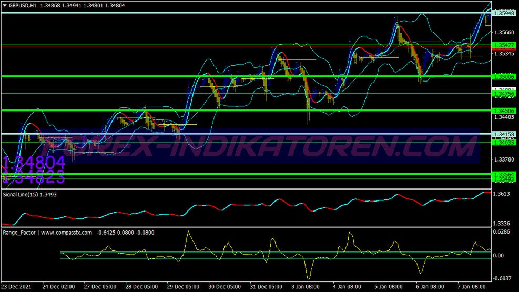519x292 pixels.
Task: Click the 28 Dec 05:00 time axis label
Action: pyautogui.click(x=141, y=286)
